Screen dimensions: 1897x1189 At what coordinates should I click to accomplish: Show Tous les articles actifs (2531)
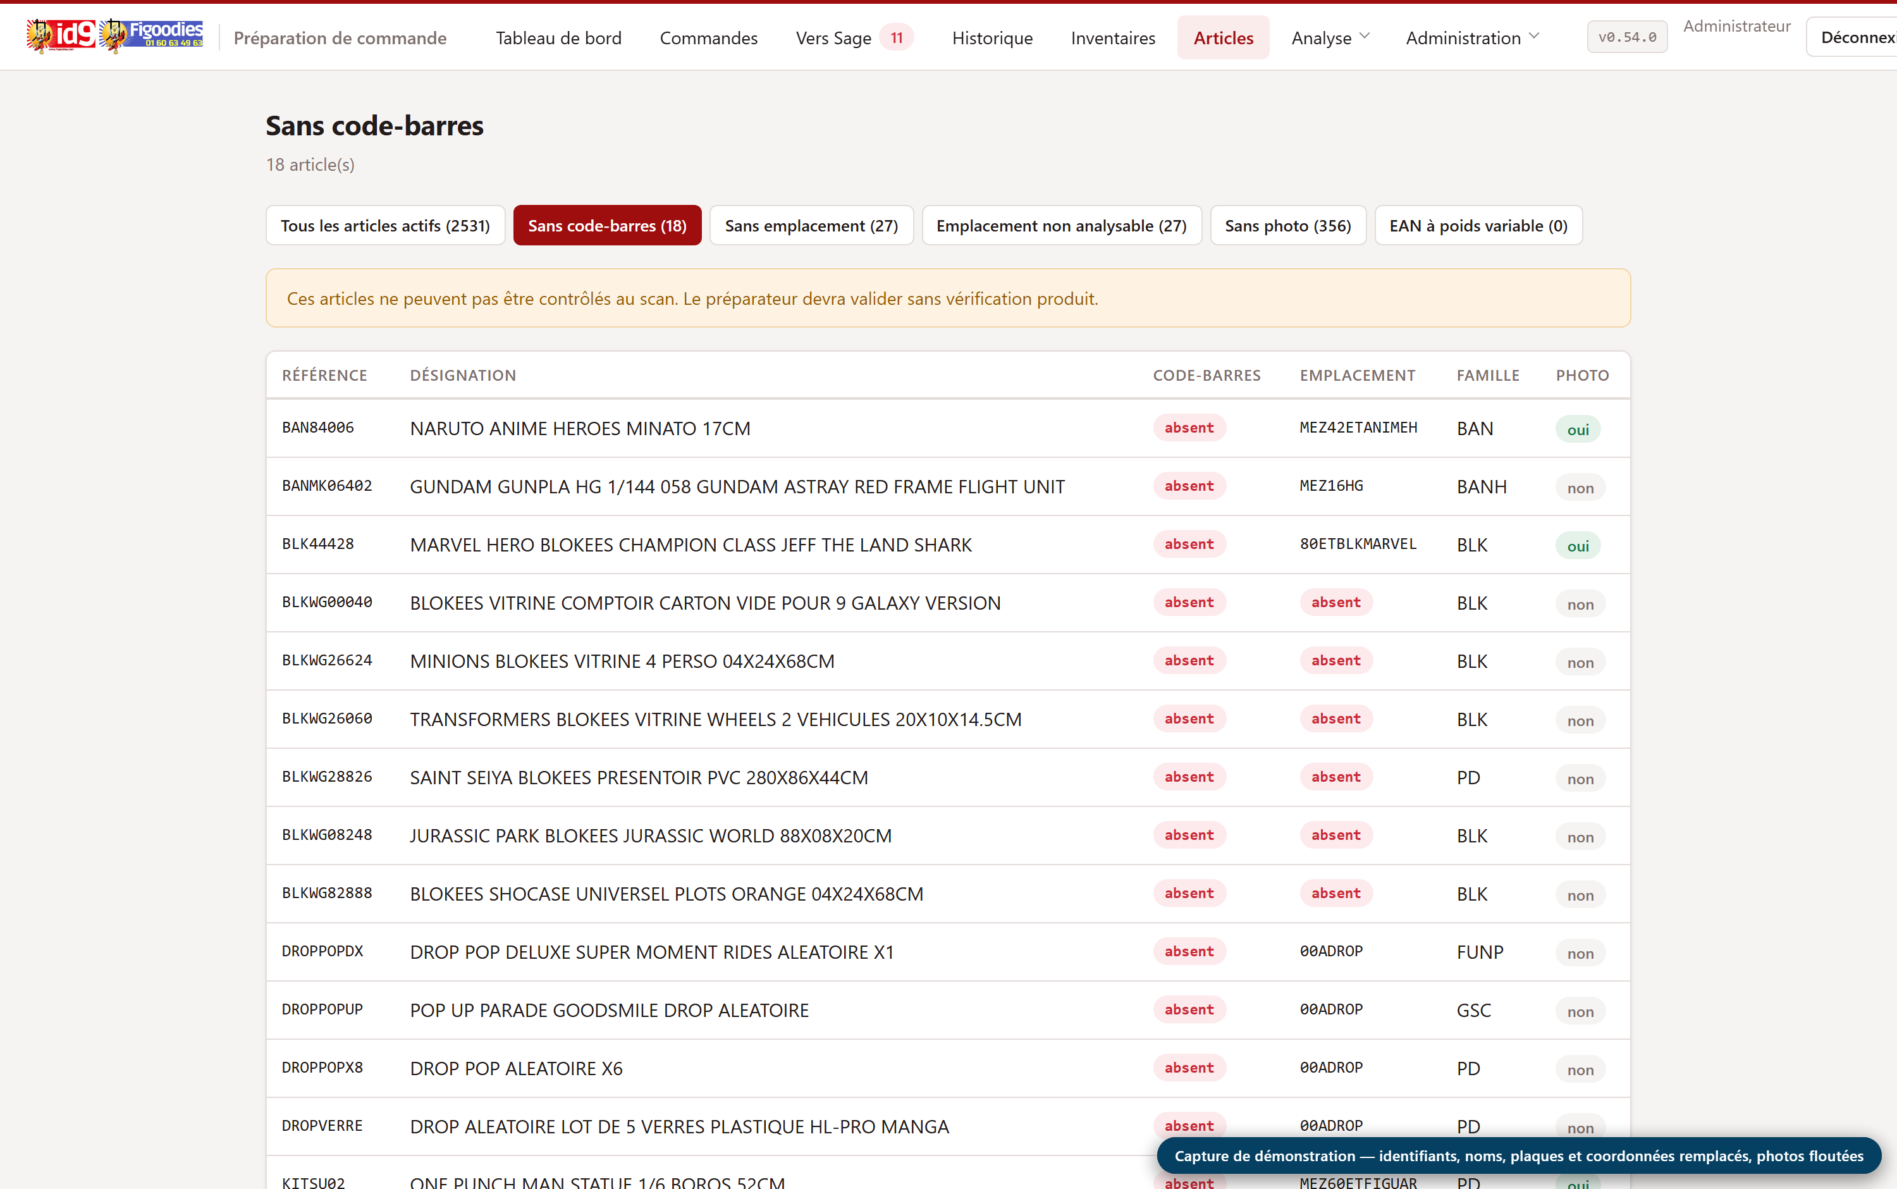pos(385,226)
